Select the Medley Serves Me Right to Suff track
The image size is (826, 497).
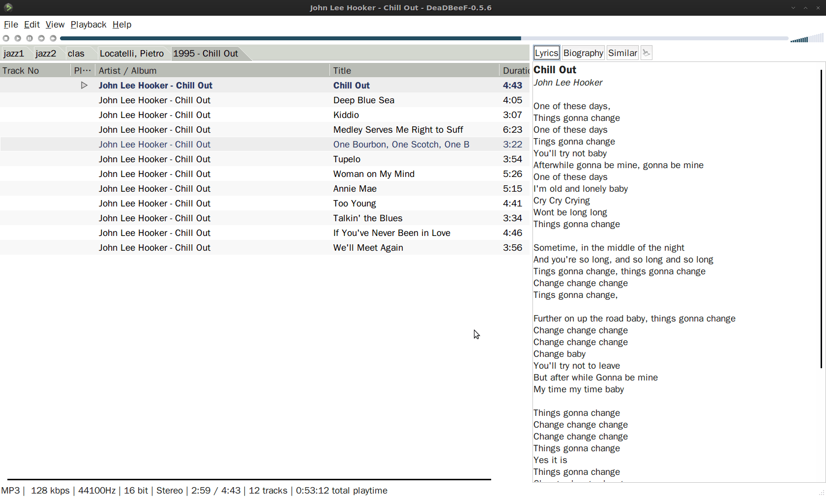pos(265,130)
